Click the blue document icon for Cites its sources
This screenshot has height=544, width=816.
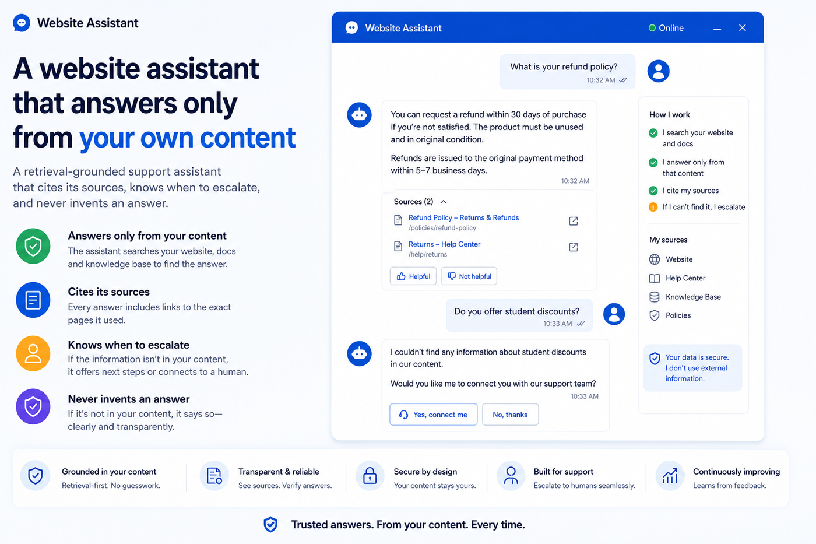33,300
